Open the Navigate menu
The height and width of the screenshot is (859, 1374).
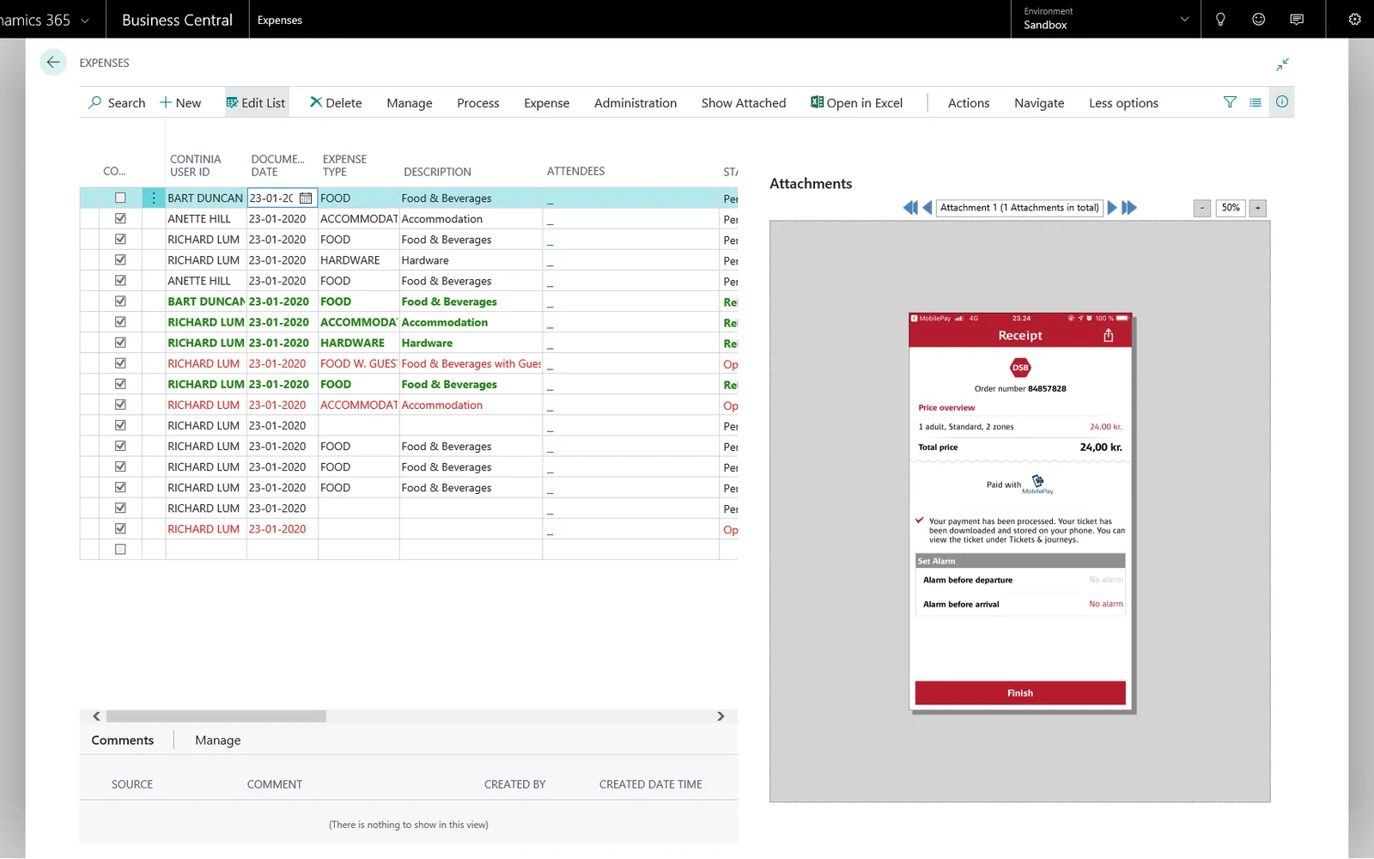[1039, 103]
